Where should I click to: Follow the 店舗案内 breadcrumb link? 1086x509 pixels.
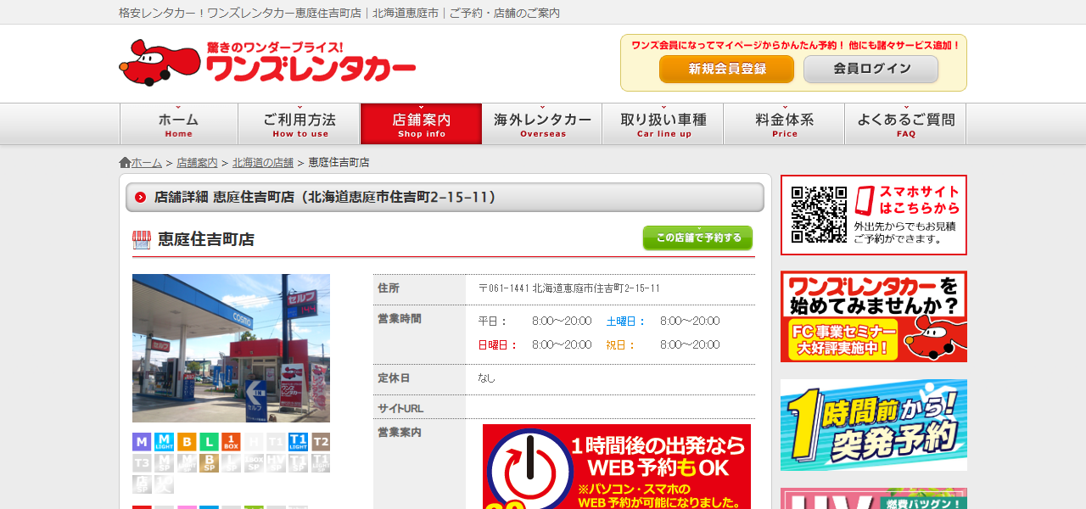pos(197,163)
